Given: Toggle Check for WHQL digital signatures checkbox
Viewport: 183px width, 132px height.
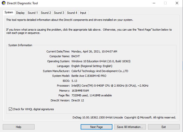Looking at the screenshot, I should 10,109.
